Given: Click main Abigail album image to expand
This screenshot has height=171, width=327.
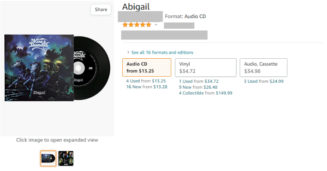Looking at the screenshot, I should point(57,68).
